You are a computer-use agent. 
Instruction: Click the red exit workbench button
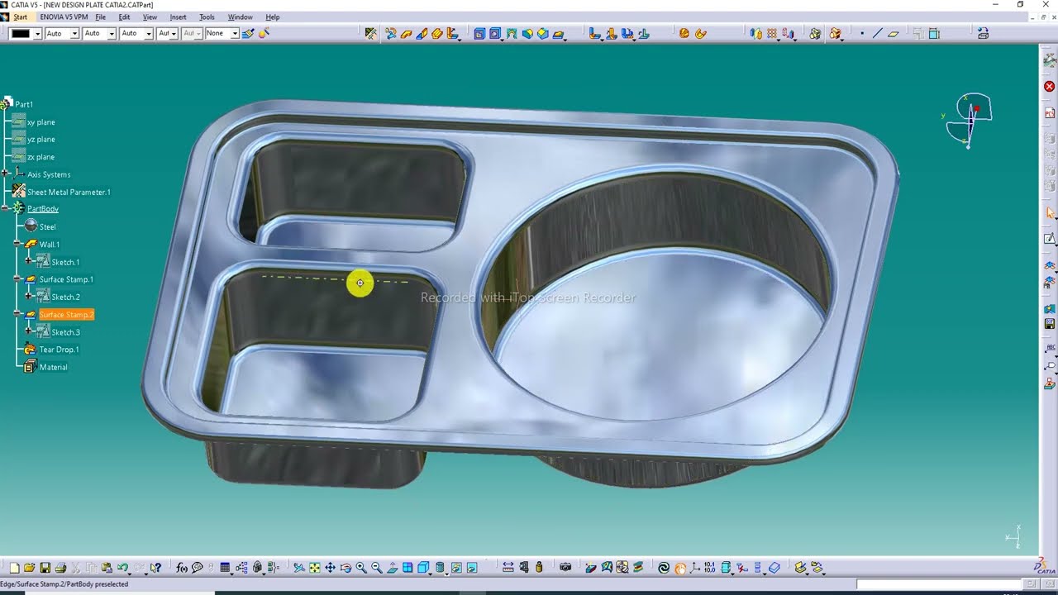[x=1049, y=87]
